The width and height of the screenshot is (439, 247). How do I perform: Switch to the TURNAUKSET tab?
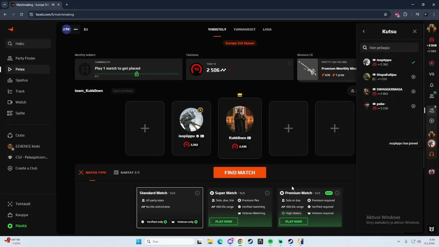(245, 29)
